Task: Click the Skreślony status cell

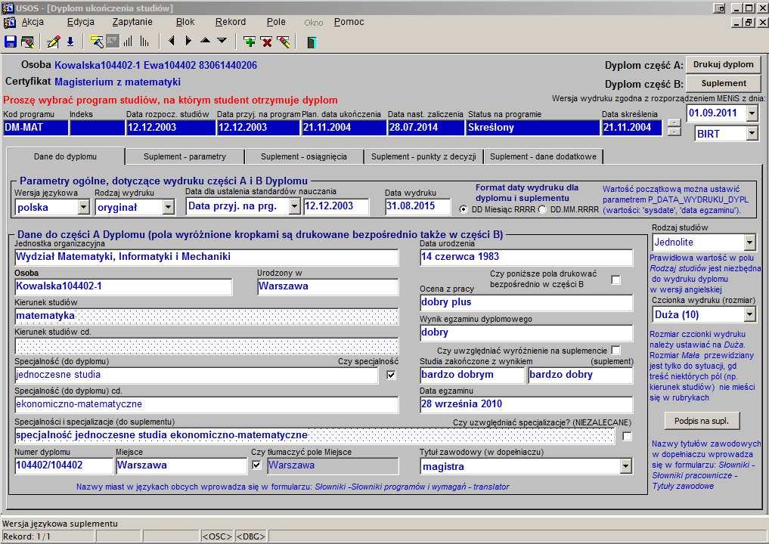Action: pos(532,128)
